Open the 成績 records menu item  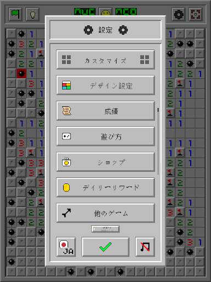coord(105,111)
